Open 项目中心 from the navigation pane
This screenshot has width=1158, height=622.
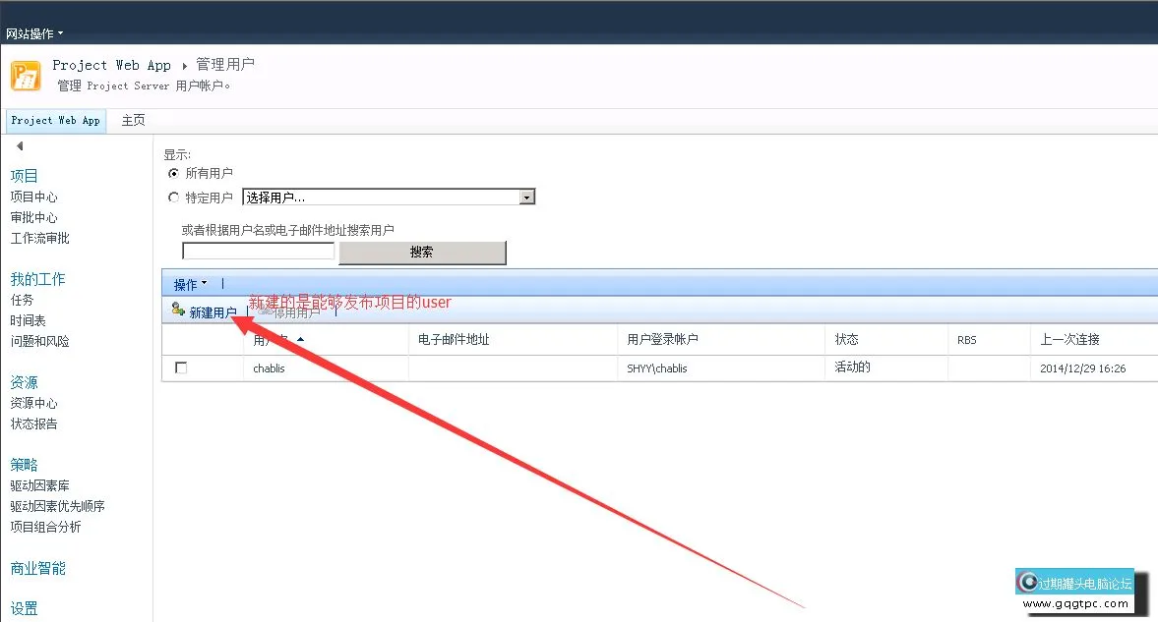[33, 196]
